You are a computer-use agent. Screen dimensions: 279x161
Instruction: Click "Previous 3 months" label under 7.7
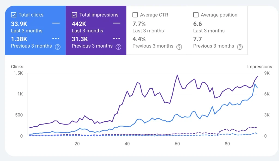tap(214, 46)
